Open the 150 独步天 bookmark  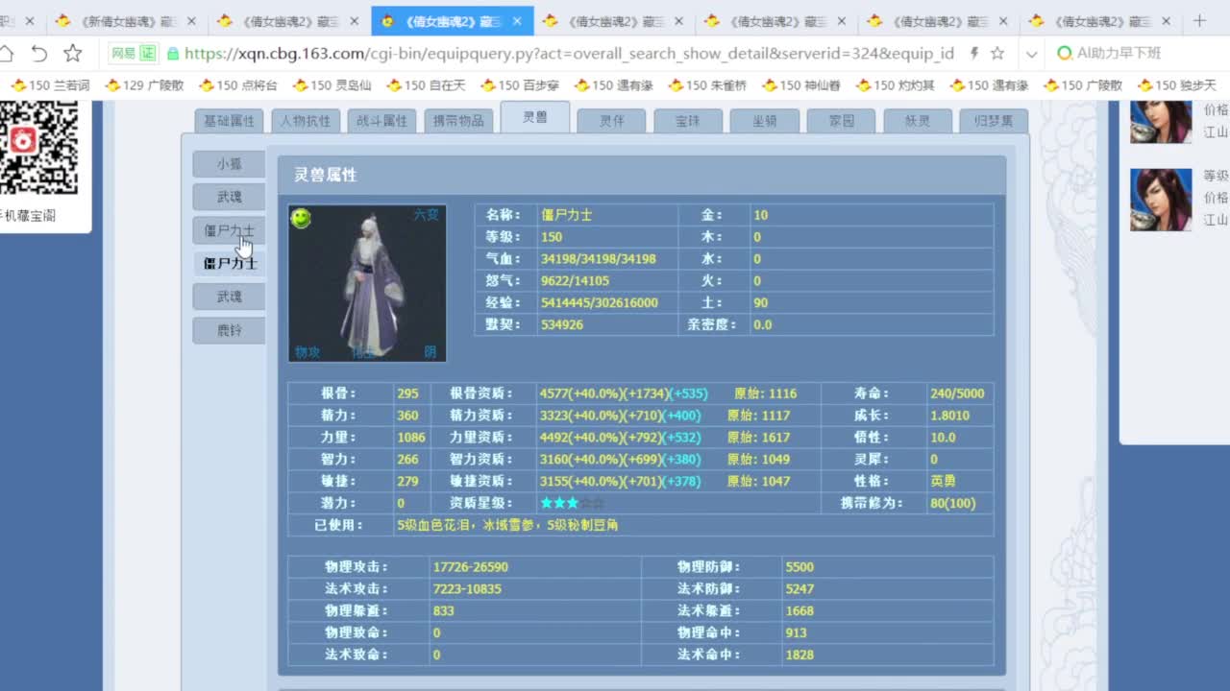coord(1176,85)
